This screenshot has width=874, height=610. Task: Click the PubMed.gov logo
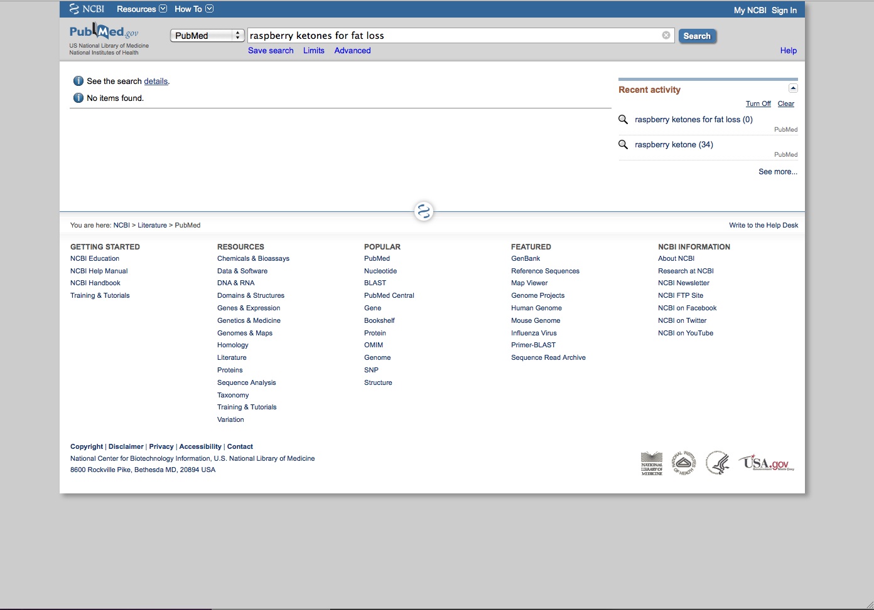[x=104, y=32]
